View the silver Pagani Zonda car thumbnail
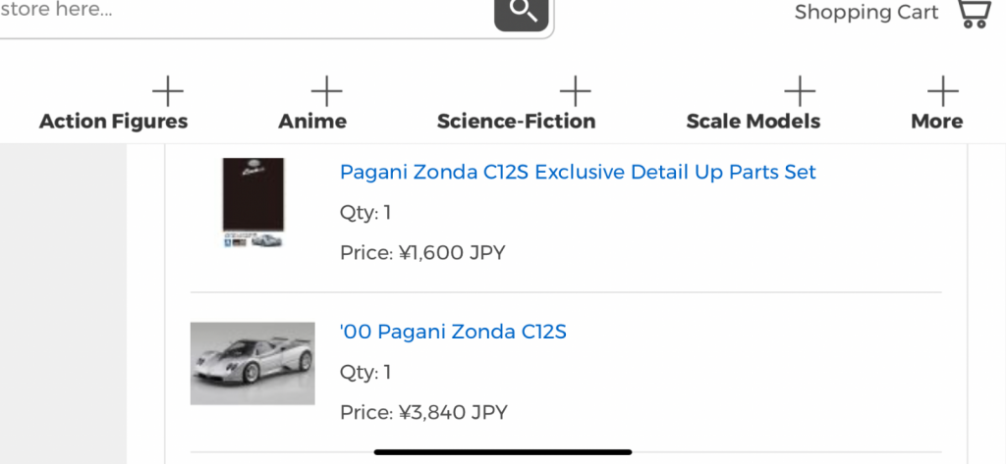The height and width of the screenshot is (464, 1006). click(x=252, y=363)
